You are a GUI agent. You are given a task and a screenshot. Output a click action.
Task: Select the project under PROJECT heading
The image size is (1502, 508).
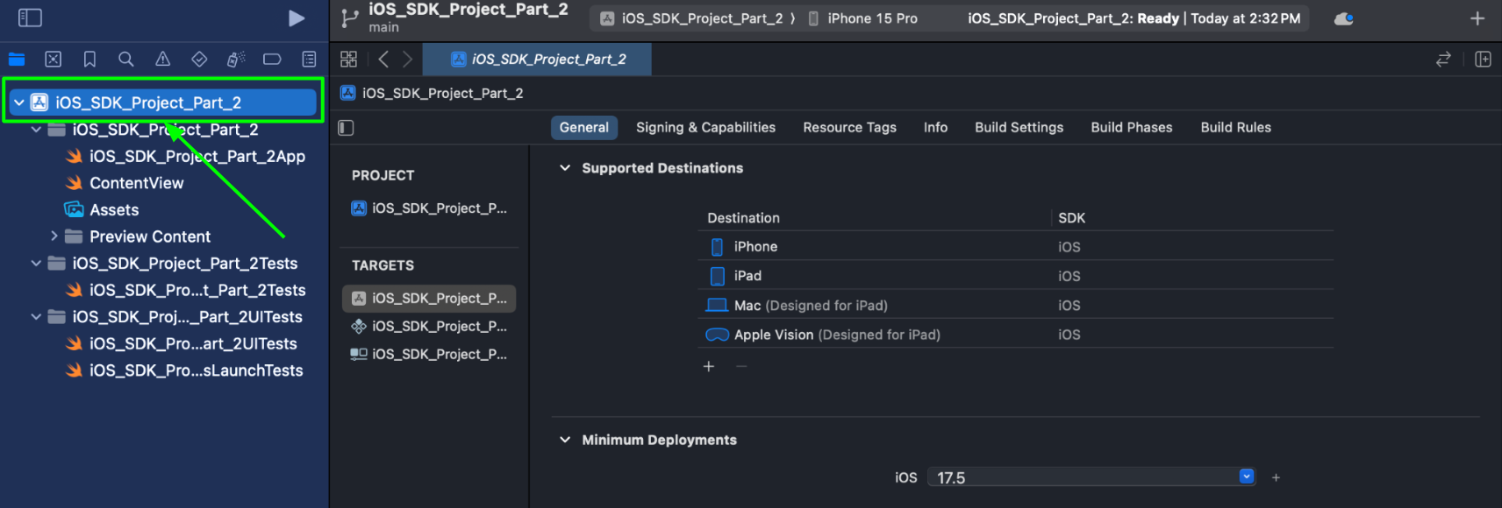click(x=429, y=208)
